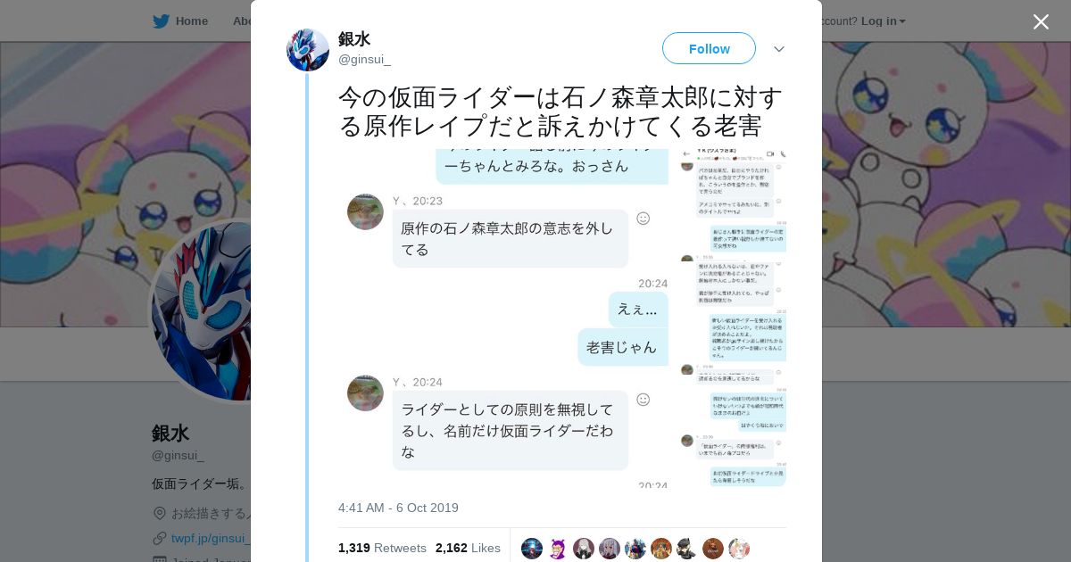The height and width of the screenshot is (562, 1071).
Task: Open the tweet options chevron menu
Action: click(x=779, y=49)
